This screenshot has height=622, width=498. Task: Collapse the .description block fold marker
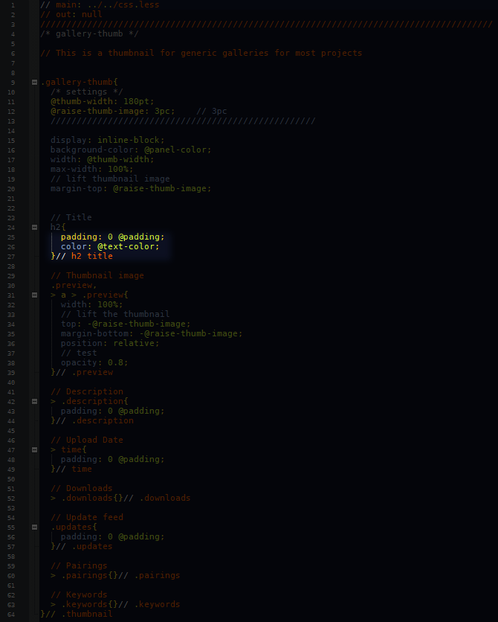[34, 401]
